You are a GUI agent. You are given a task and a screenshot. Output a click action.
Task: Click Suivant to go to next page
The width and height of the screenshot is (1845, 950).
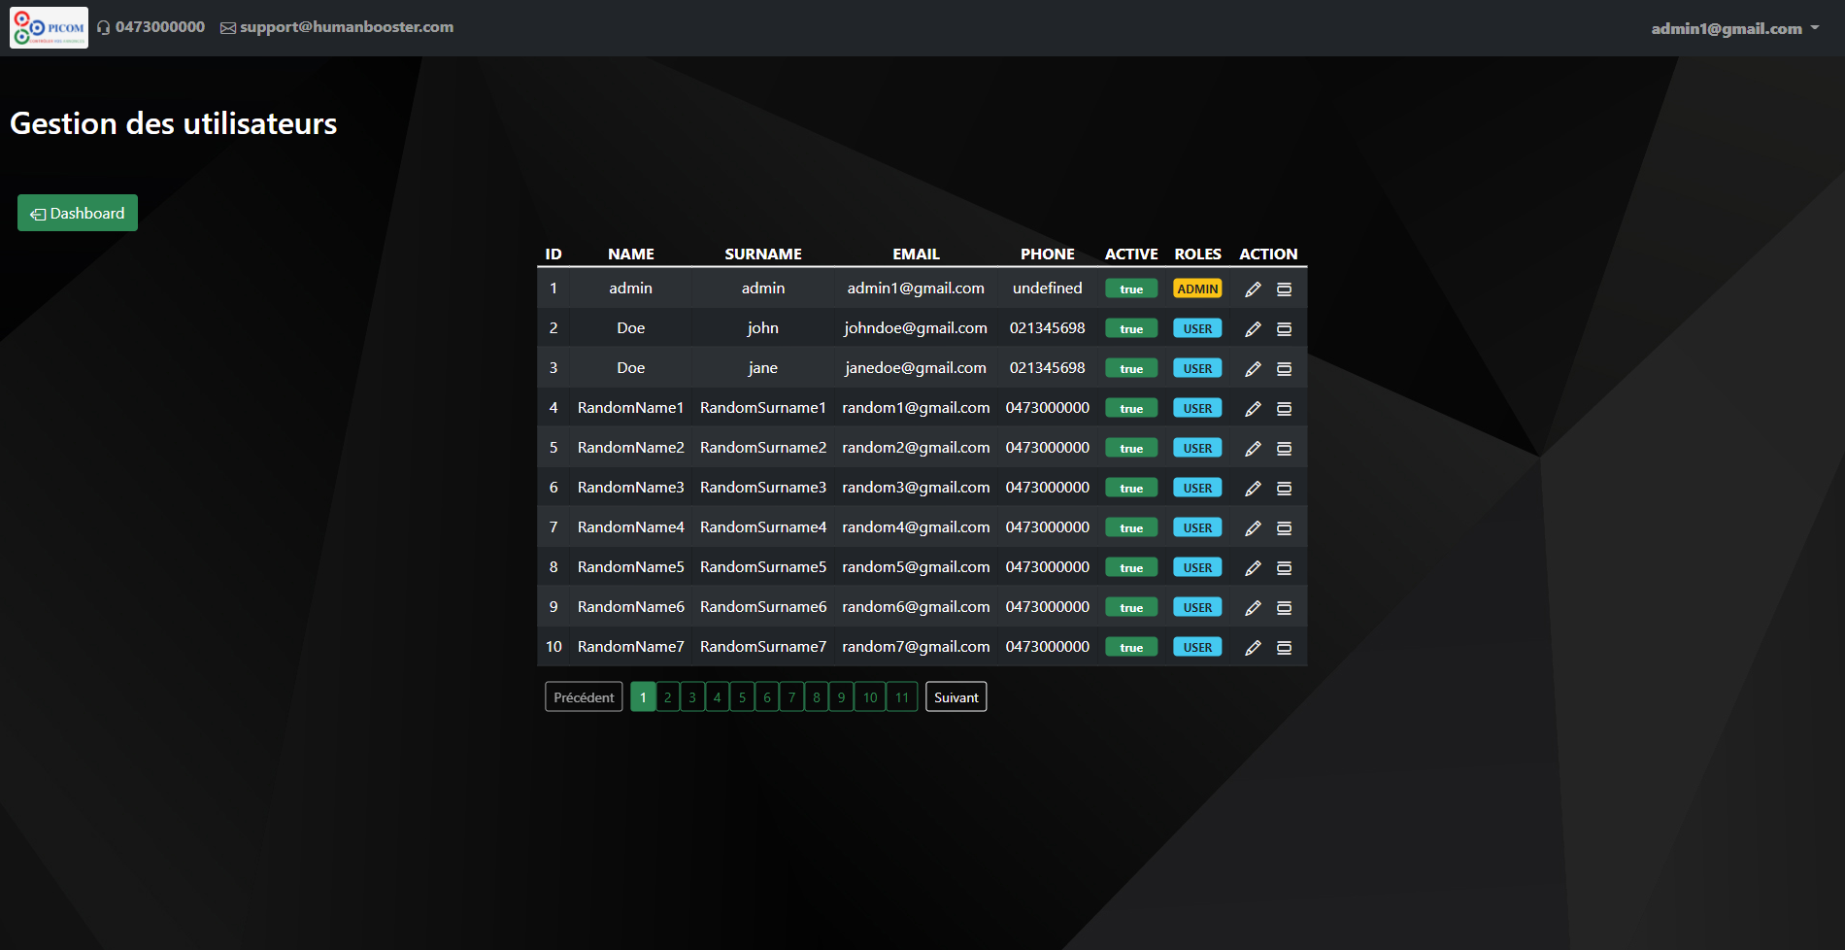pyautogui.click(x=956, y=697)
